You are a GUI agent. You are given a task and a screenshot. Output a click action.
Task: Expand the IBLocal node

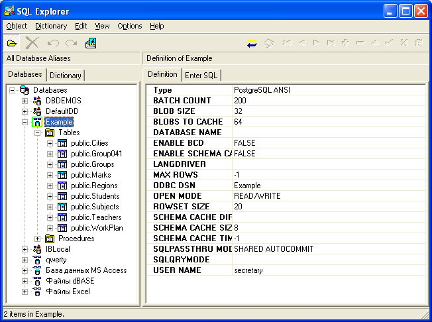[25, 249]
